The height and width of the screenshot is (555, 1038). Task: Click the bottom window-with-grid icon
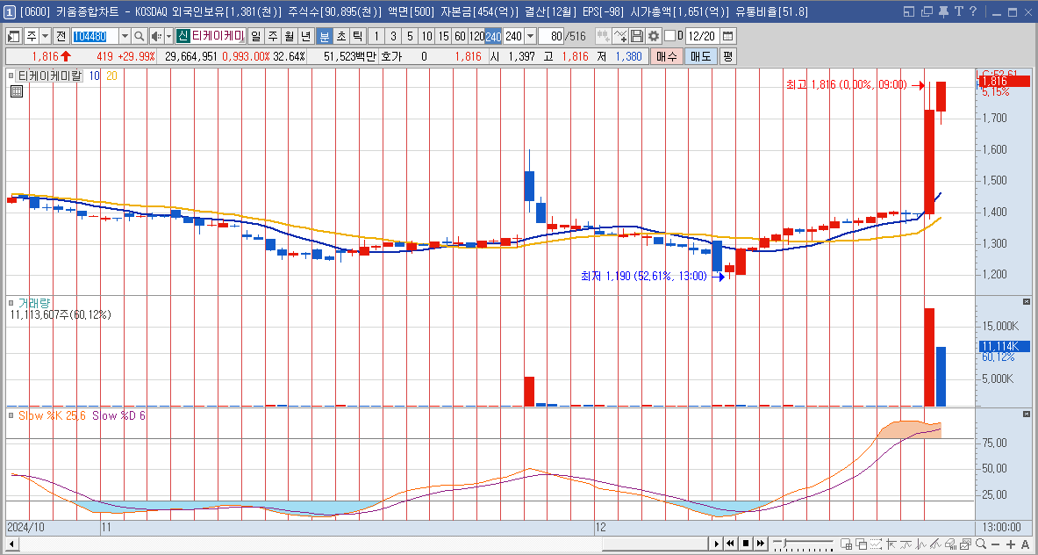[846, 544]
